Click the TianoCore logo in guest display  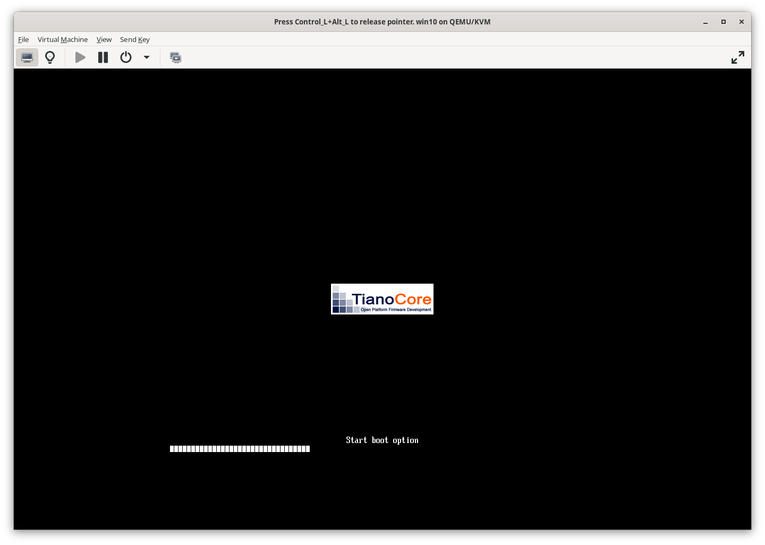click(x=382, y=299)
